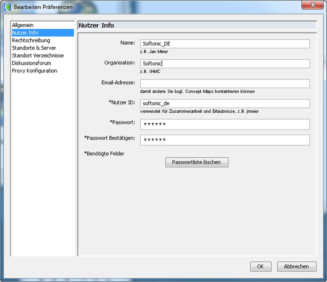Click the 'verwendet für Zusammenarbeit' hint text
This screenshot has height=282, width=327.
coord(199,111)
